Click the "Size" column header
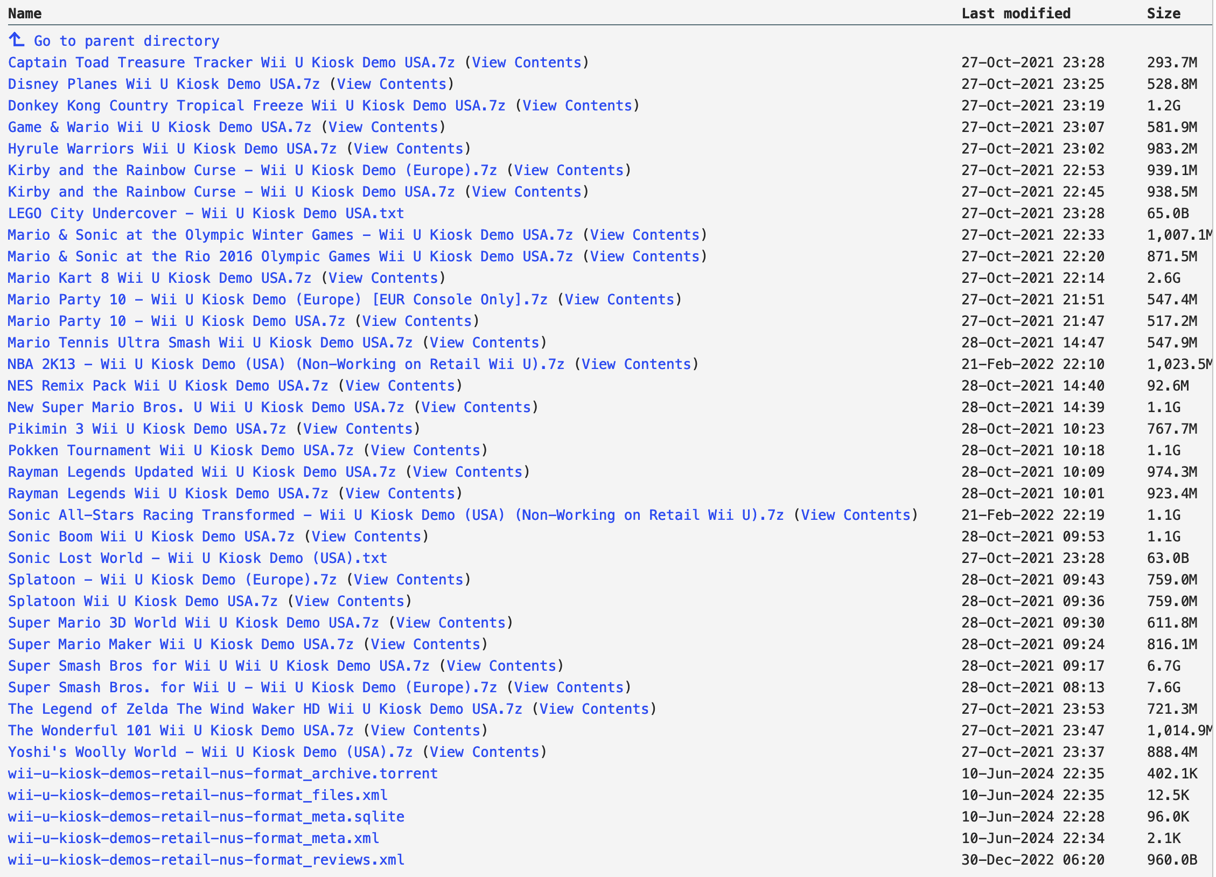Viewport: 1216px width, 877px height. click(1164, 13)
